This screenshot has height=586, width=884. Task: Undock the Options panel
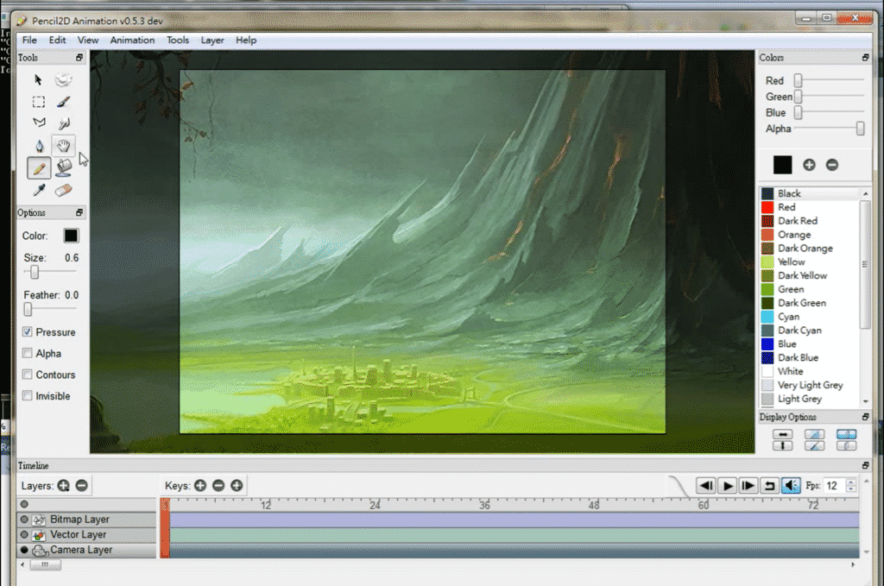point(79,212)
